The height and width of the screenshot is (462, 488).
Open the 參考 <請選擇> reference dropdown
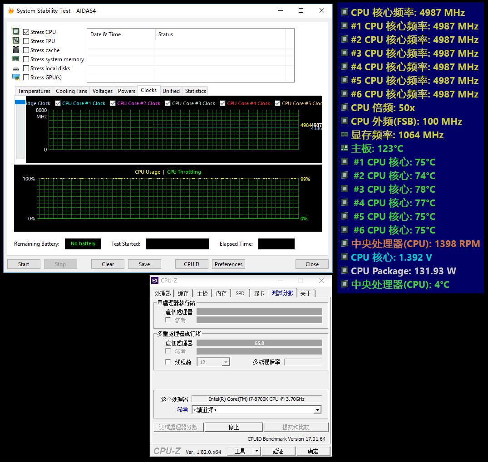[317, 410]
